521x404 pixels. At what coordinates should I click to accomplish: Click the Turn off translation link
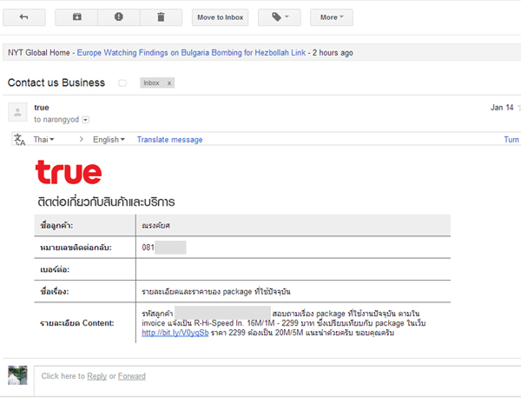click(512, 139)
